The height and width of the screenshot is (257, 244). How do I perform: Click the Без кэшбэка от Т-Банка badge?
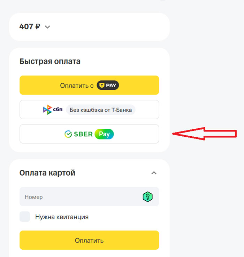click(100, 110)
